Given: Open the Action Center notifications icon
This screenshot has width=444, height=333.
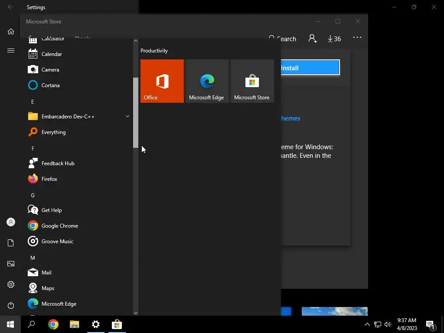Looking at the screenshot, I should point(430,324).
